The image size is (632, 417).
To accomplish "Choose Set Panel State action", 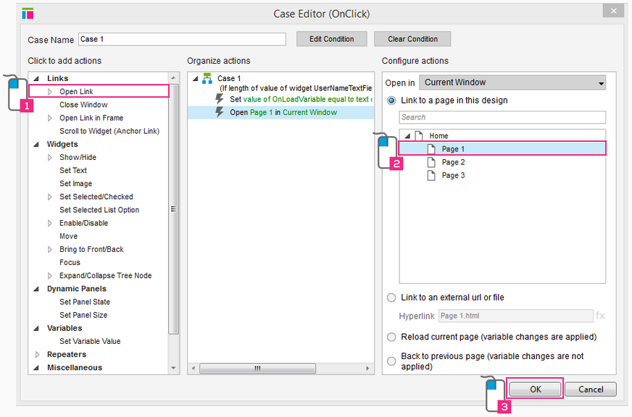I will [85, 302].
